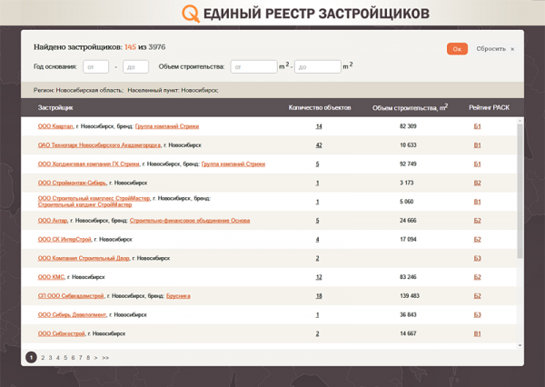This screenshot has width=545, height=387.
Task: Select volume value 139 483
Action: (410, 296)
